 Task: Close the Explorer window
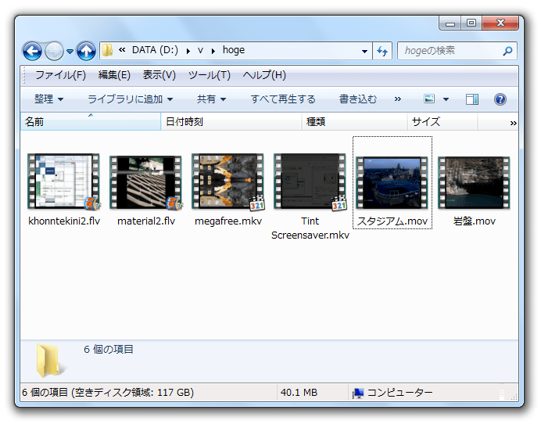500,23
